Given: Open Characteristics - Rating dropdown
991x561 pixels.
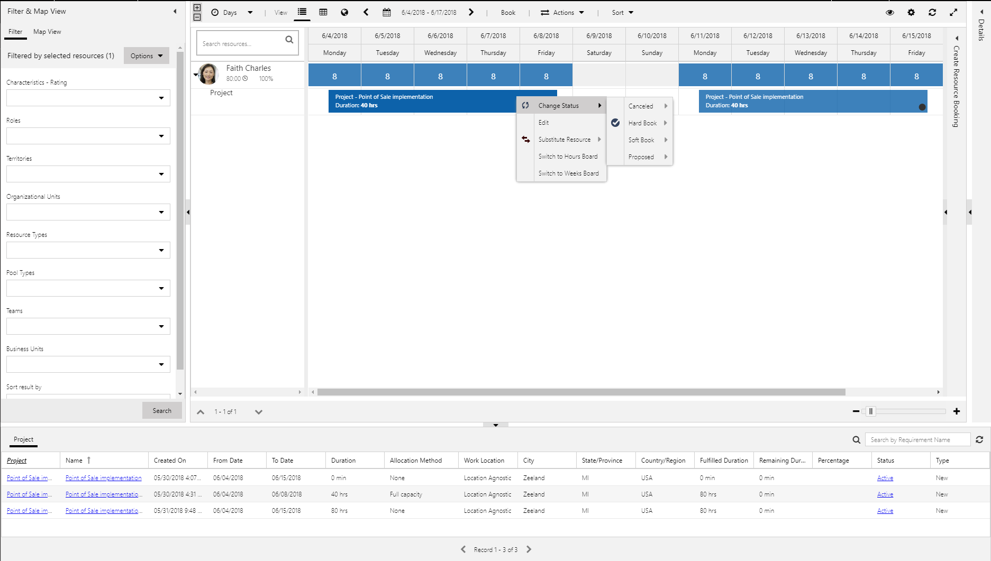Looking at the screenshot, I should pyautogui.click(x=88, y=98).
